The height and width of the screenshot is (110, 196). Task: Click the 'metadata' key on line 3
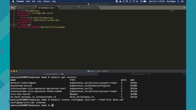(22, 16)
